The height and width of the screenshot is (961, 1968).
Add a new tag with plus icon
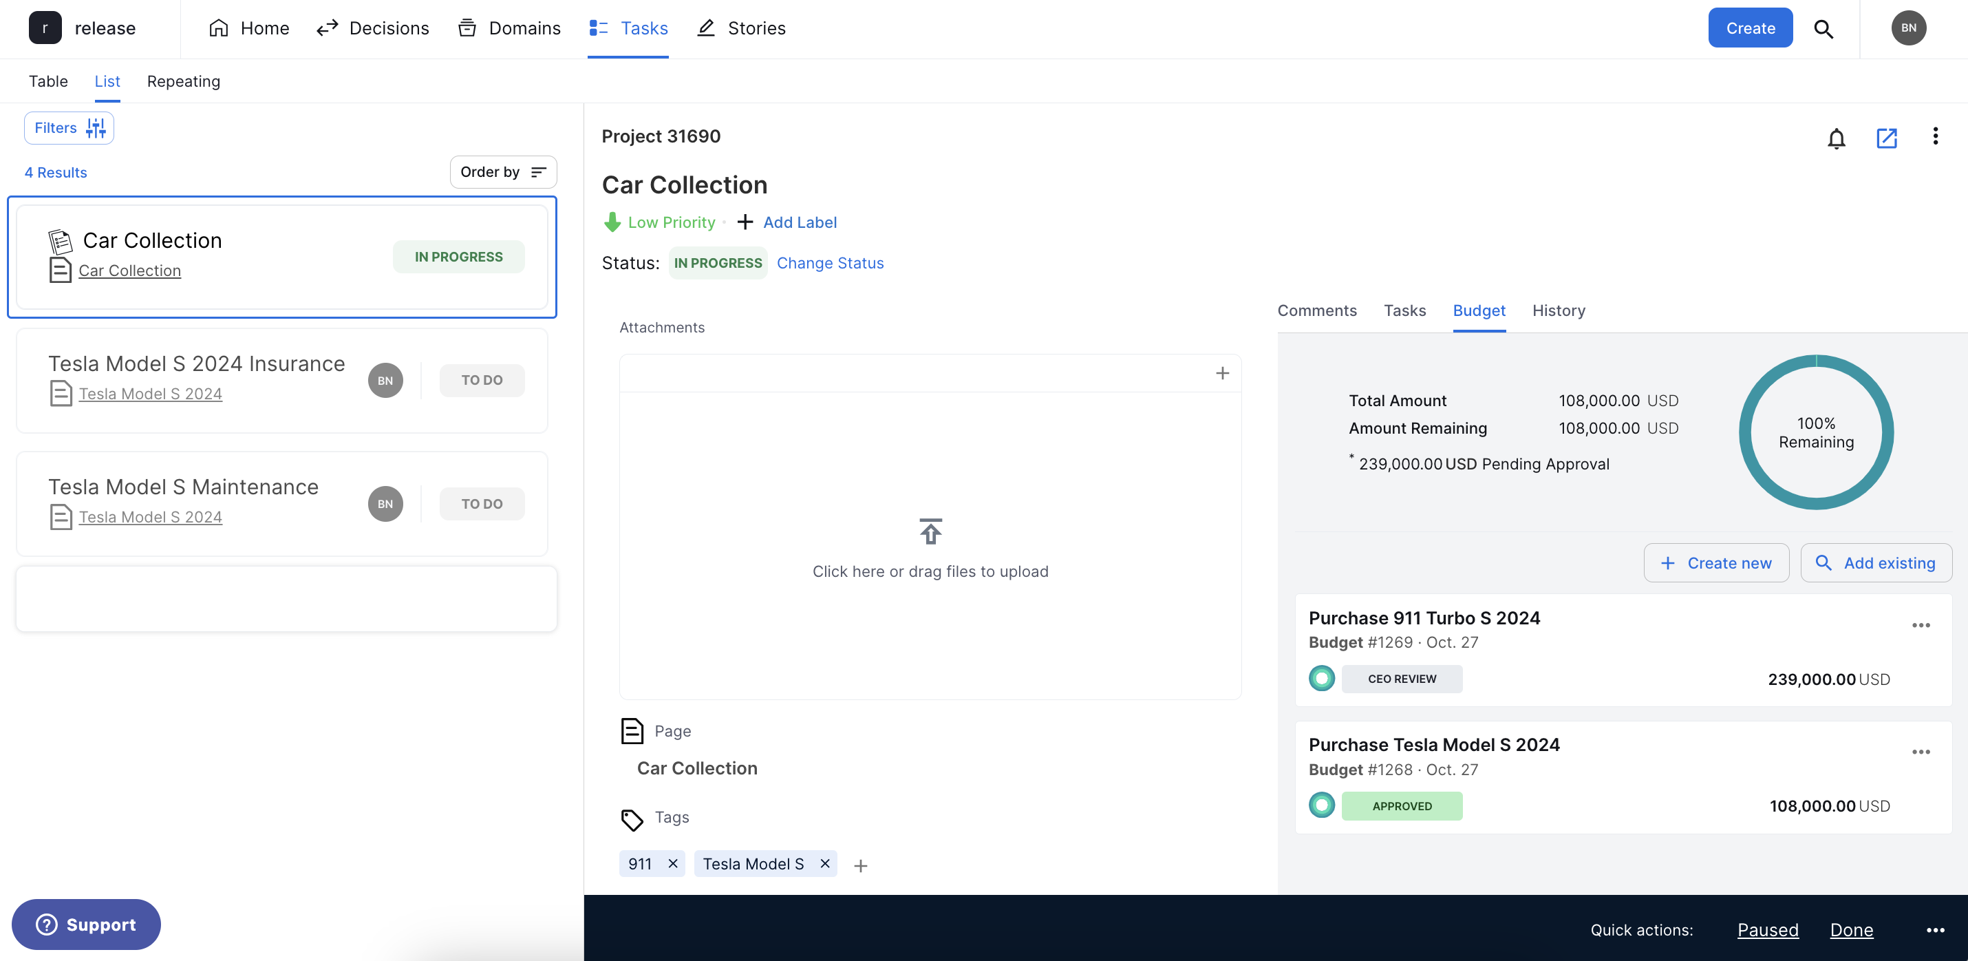pyautogui.click(x=860, y=865)
